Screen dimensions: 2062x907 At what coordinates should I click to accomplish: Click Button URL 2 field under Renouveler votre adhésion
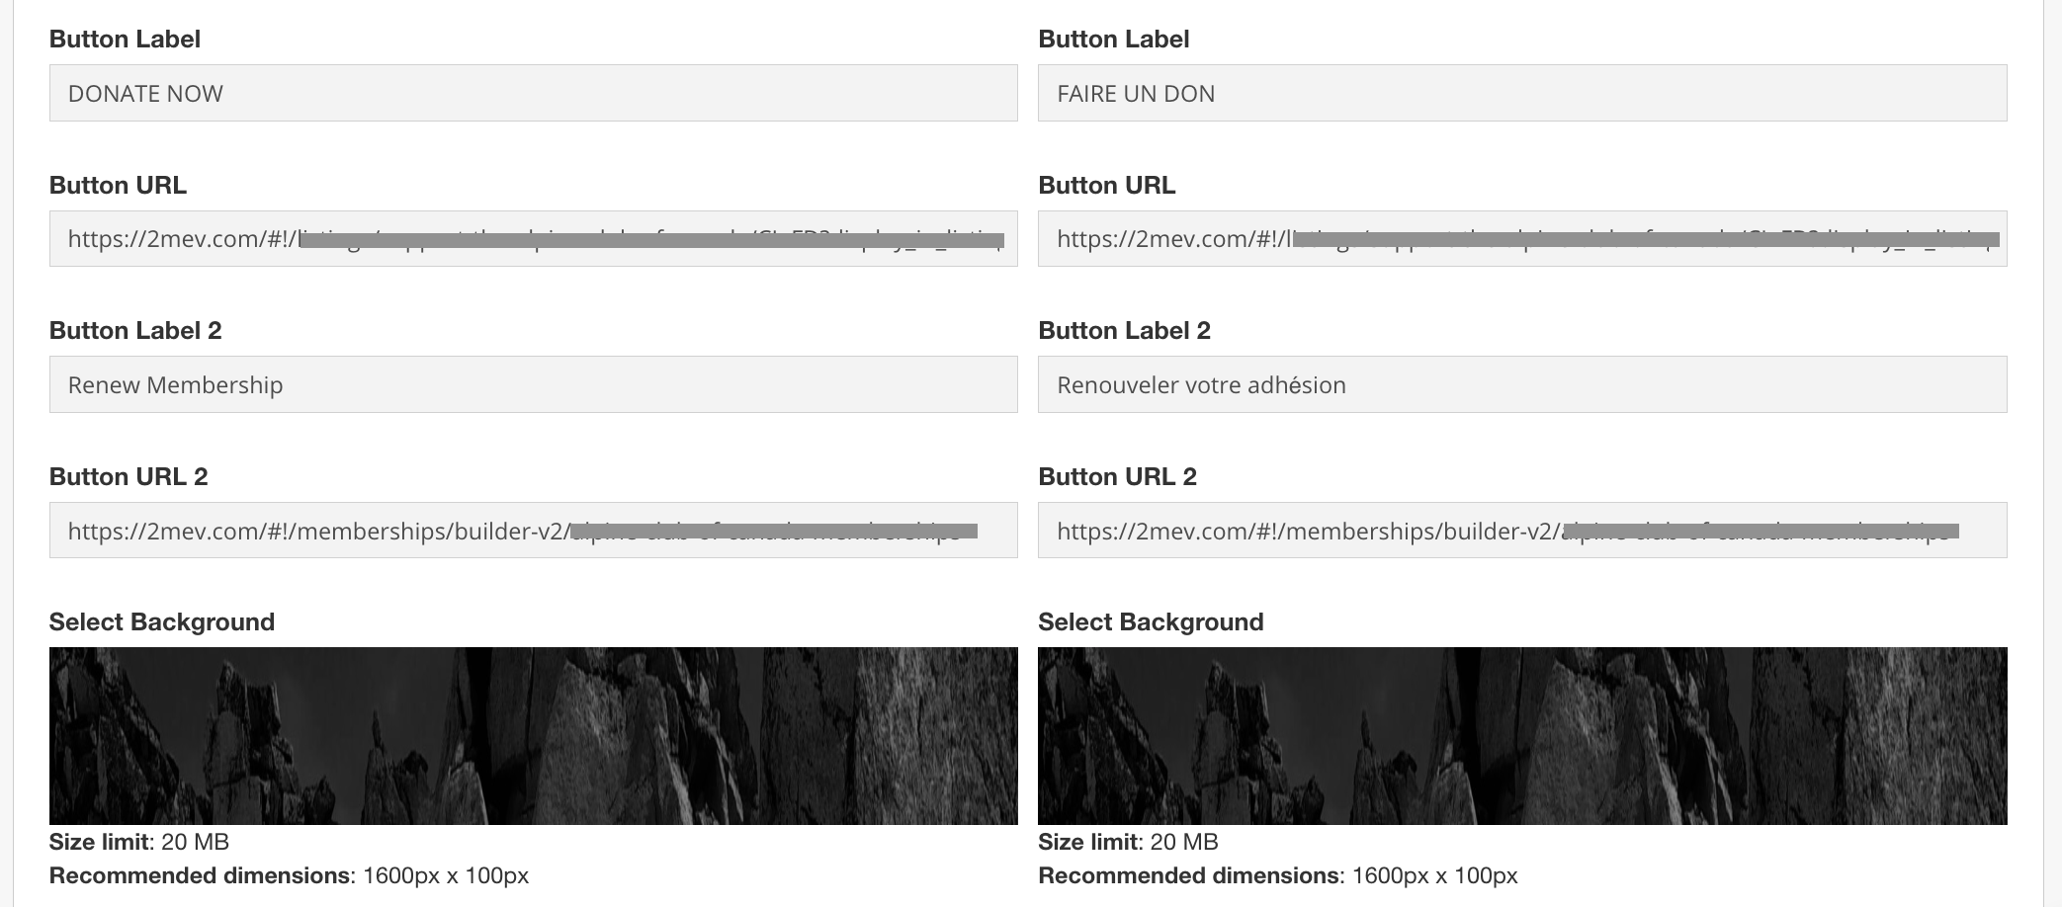point(1521,531)
